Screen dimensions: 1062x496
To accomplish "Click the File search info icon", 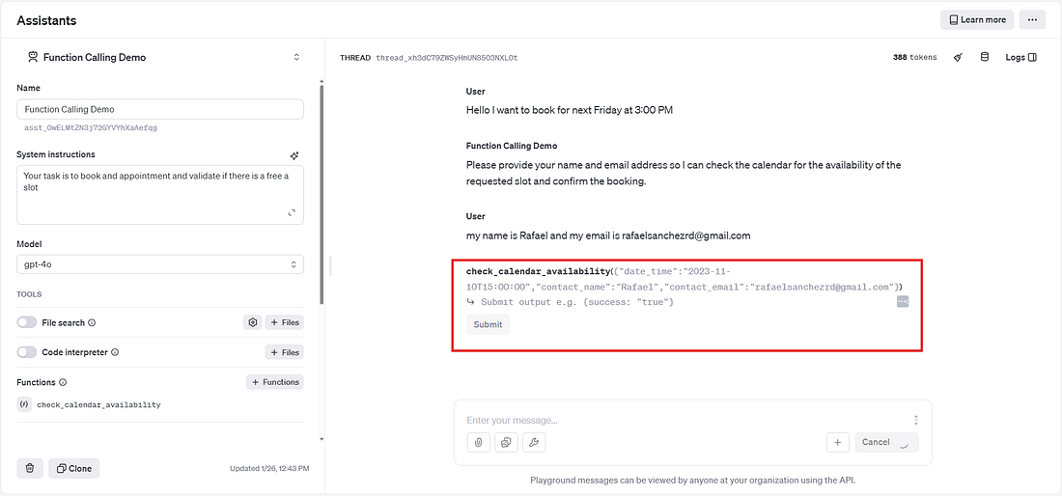I will coord(92,322).
